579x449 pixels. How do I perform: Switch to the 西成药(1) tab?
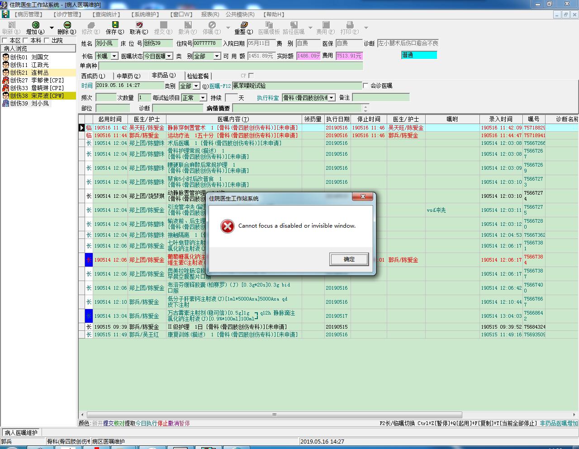click(93, 76)
